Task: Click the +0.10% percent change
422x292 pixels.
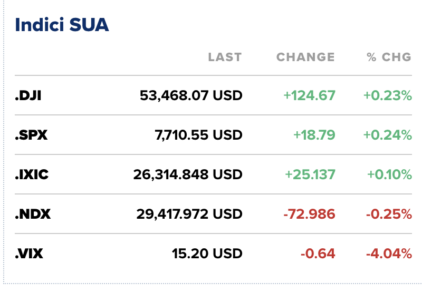Action: 389,174
